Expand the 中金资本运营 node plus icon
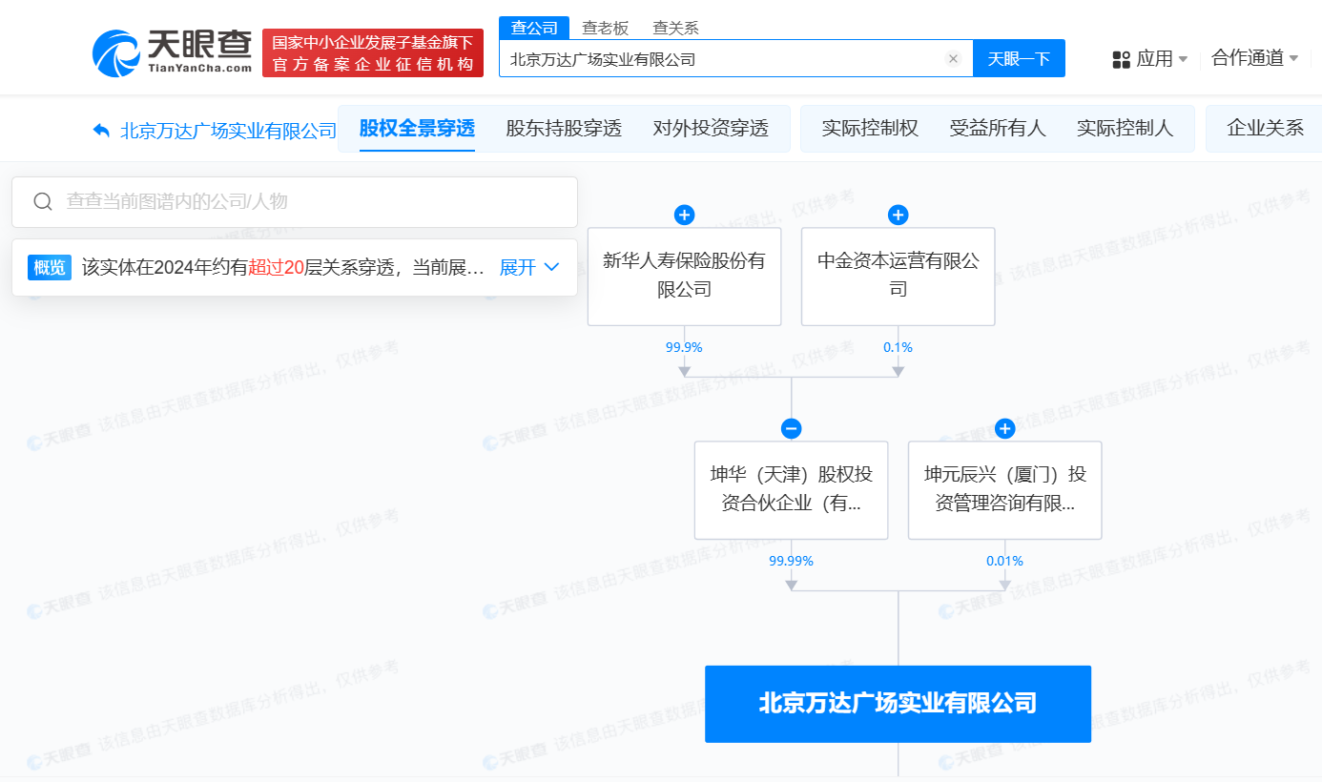 (898, 215)
